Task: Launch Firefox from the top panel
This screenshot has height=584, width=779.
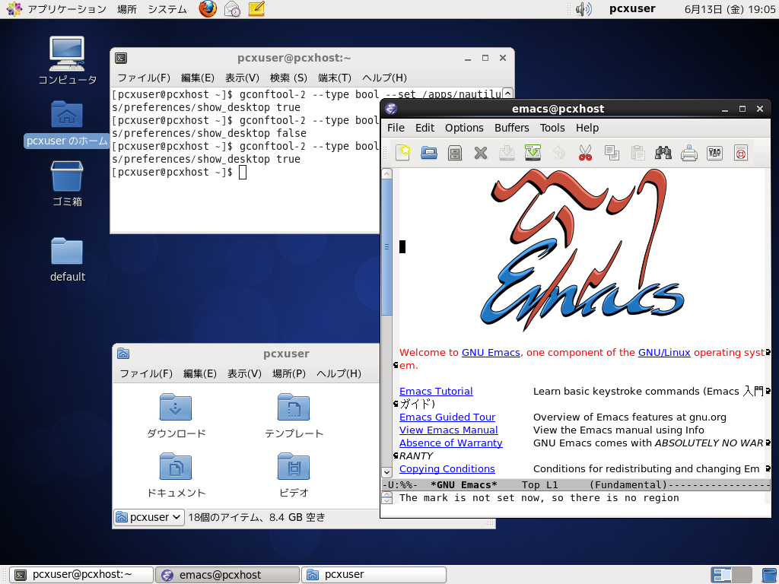Action: tap(208, 9)
